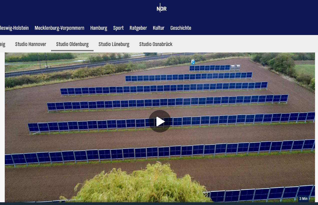Viewport: 318px width, 205px height.
Task: Open the Studio Osnabrück tab
Action: (156, 44)
